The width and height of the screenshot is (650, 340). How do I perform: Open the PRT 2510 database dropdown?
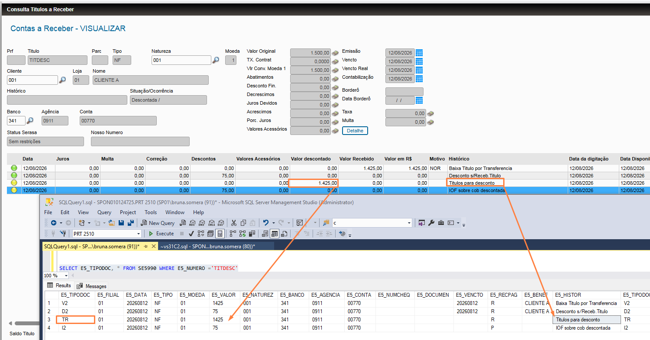click(139, 234)
